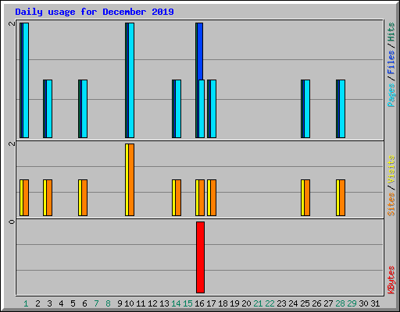Click day label '23' on the x-axis
The image size is (400, 312).
coord(281,303)
